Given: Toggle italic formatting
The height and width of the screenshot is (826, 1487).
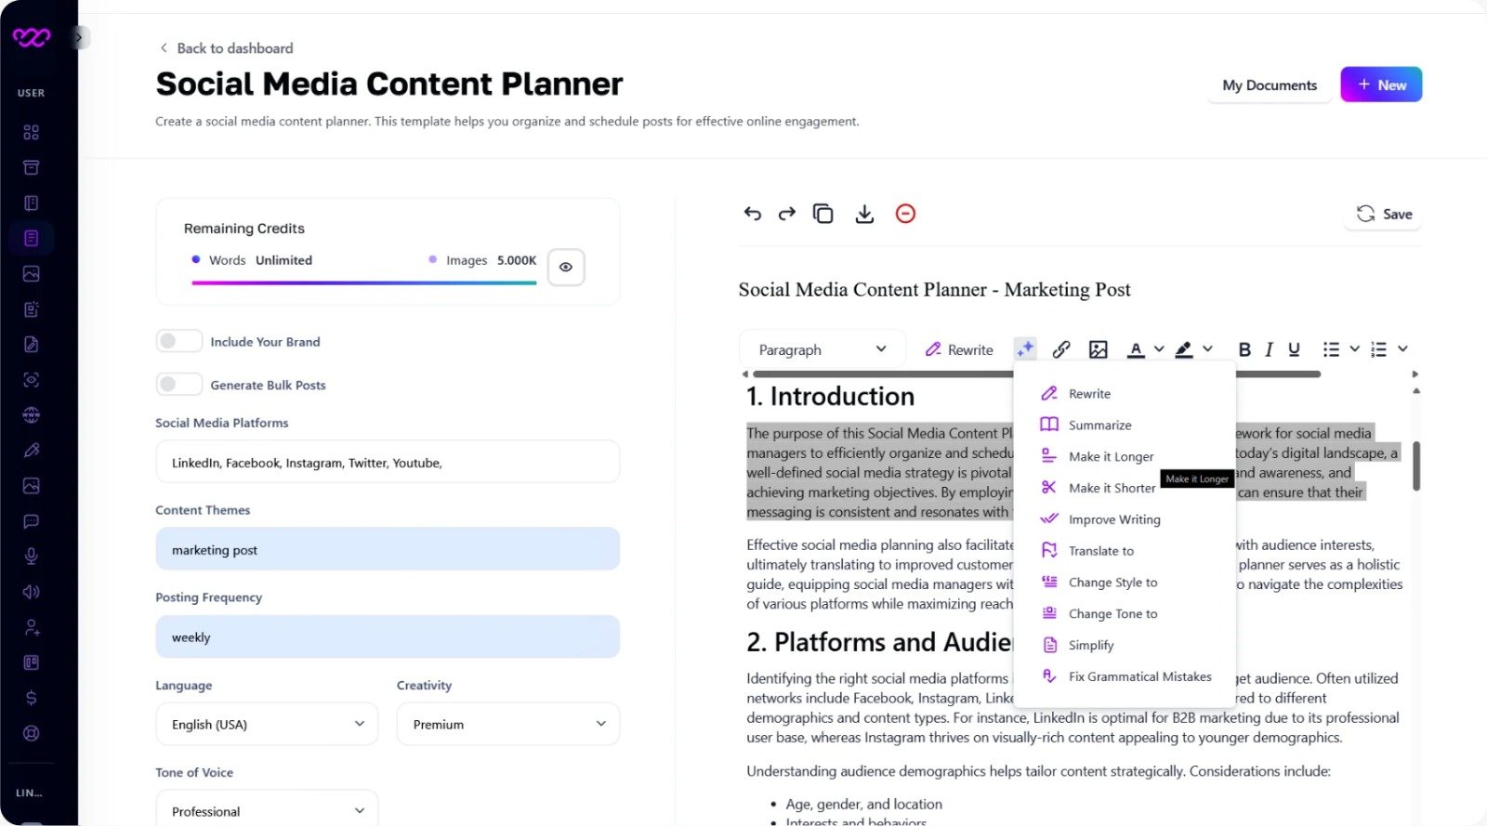Looking at the screenshot, I should point(1269,349).
